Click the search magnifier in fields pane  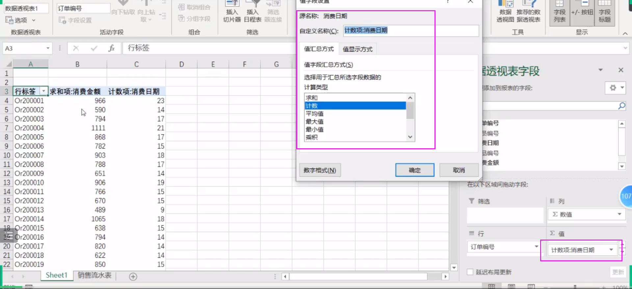(621, 106)
